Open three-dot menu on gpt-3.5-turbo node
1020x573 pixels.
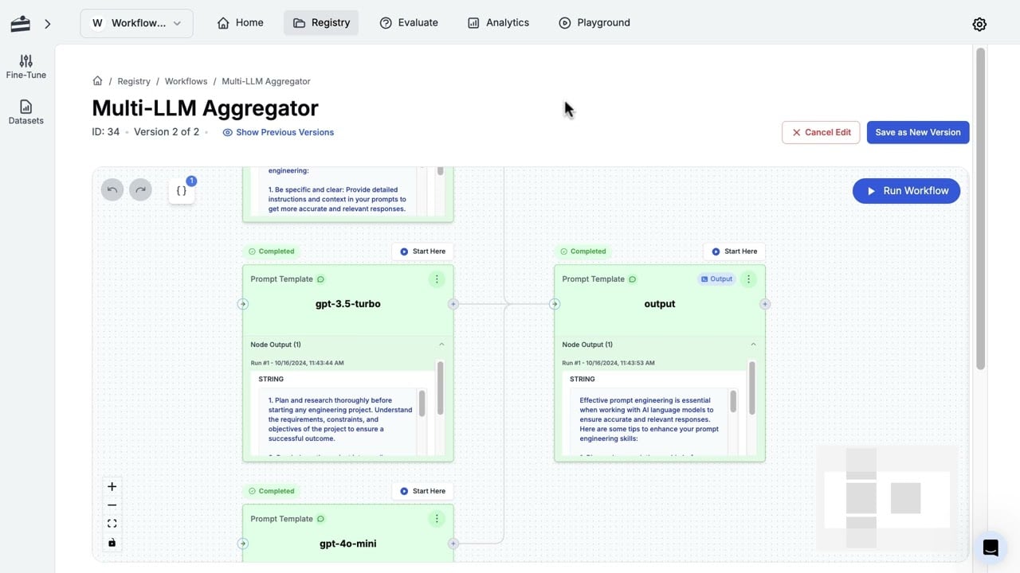coord(436,279)
